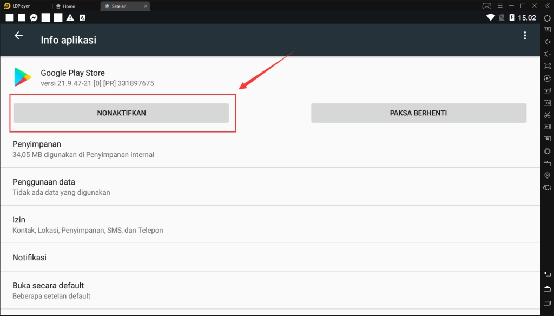Click the NONAKTIFKAN button
This screenshot has height=316, width=554.
coord(121,113)
